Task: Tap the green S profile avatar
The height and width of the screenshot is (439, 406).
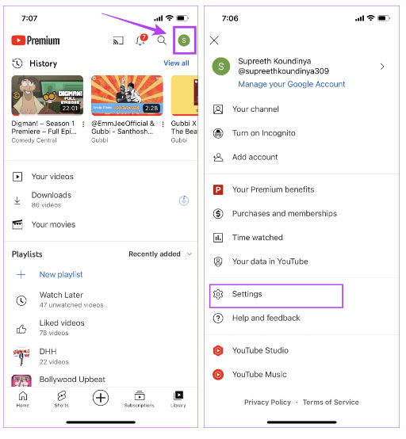Action: click(184, 40)
